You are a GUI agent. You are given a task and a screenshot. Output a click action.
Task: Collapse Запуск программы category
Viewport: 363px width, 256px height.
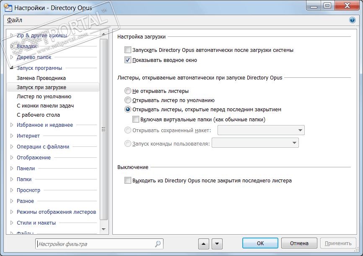point(12,68)
